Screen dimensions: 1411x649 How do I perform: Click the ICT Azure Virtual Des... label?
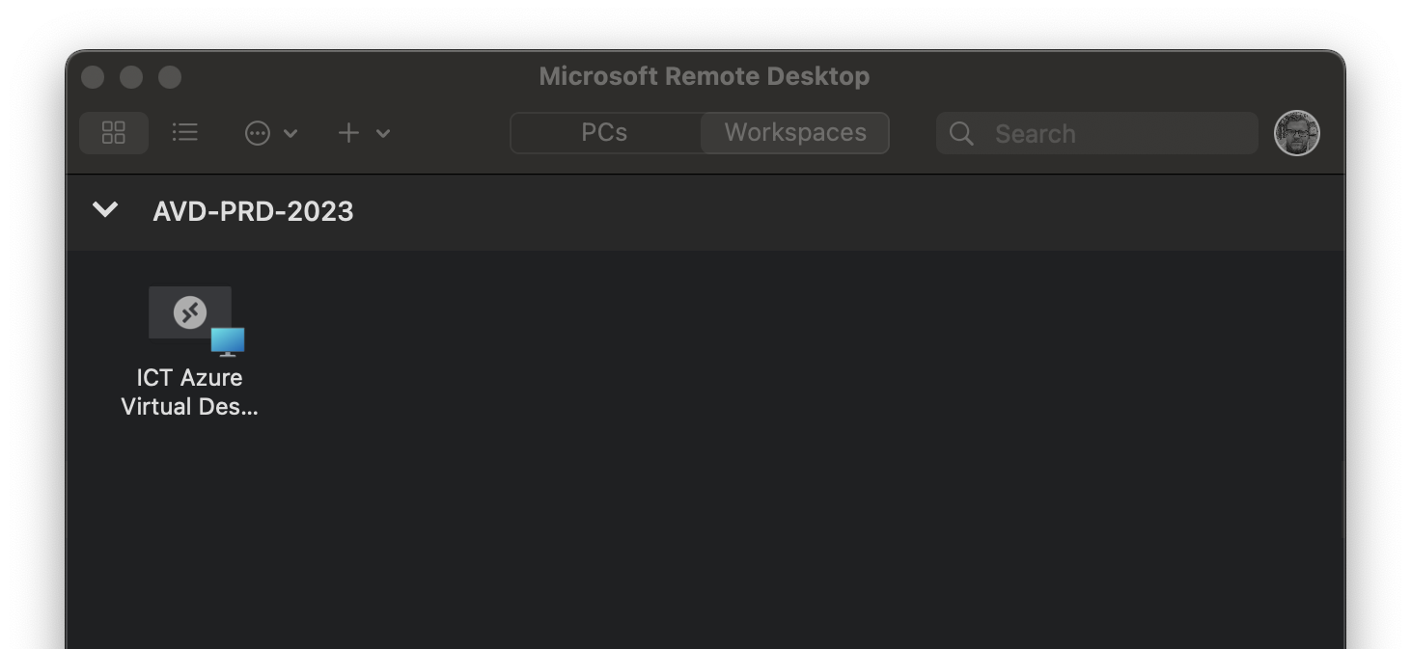[190, 392]
